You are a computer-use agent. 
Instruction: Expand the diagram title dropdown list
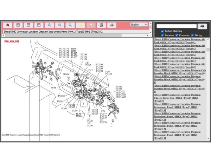coord(150,32)
